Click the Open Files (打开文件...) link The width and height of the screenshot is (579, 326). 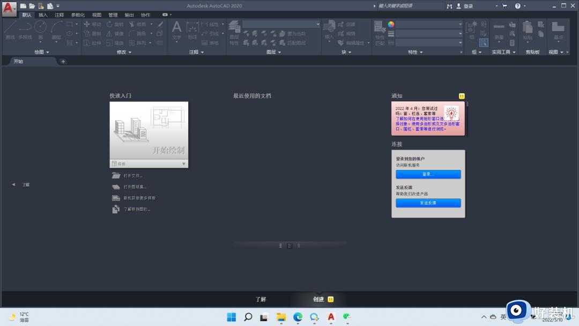pos(133,175)
